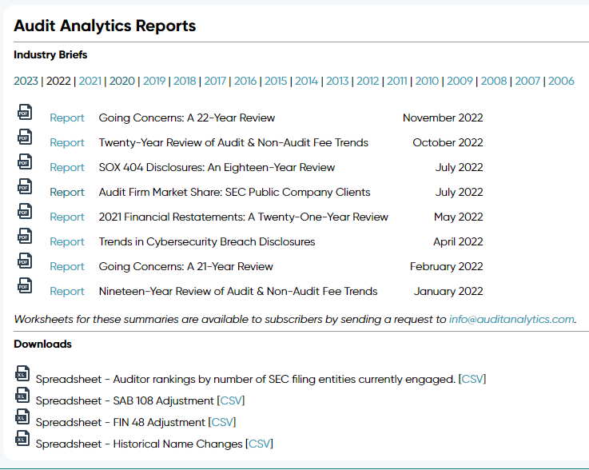Click PDF icon for SOX 404 Disclosures report
589x470 pixels.
pyautogui.click(x=25, y=162)
